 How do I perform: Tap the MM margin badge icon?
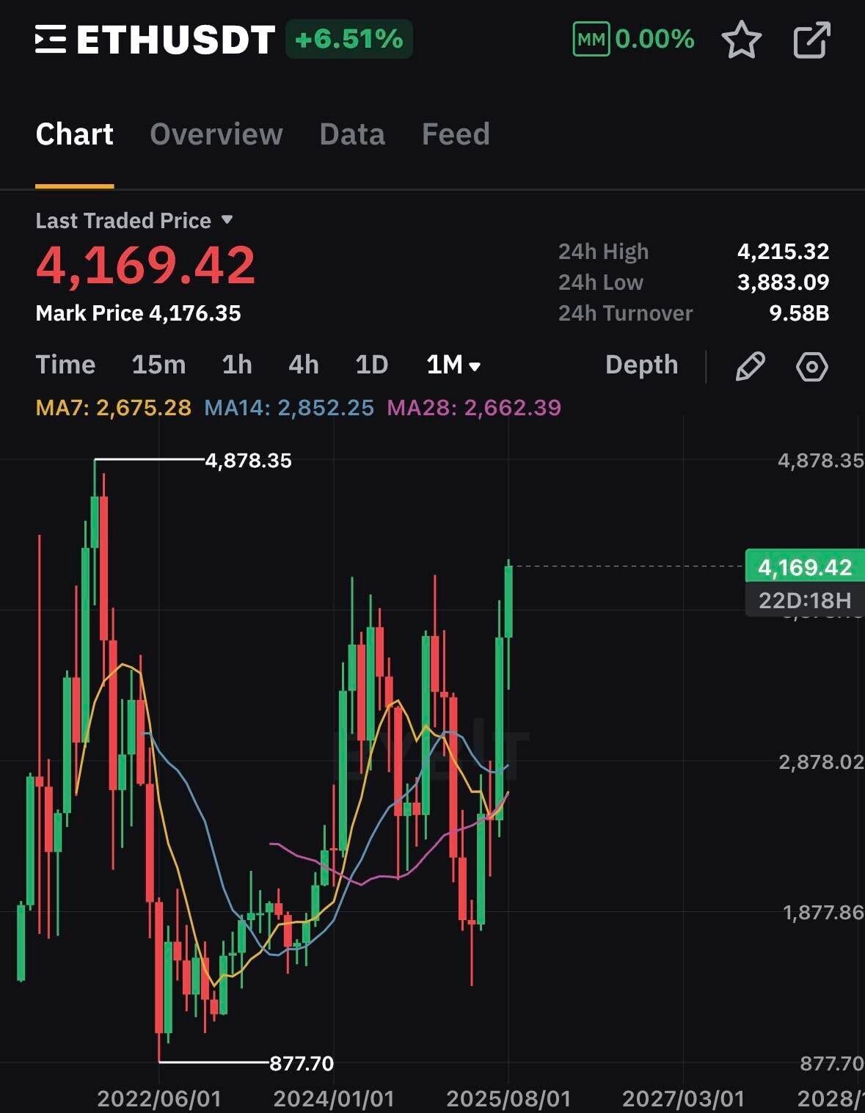tap(591, 40)
